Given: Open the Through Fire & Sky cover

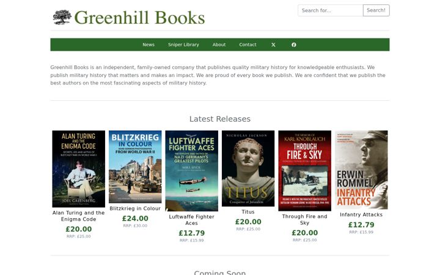Looking at the screenshot, I should 305,170.
